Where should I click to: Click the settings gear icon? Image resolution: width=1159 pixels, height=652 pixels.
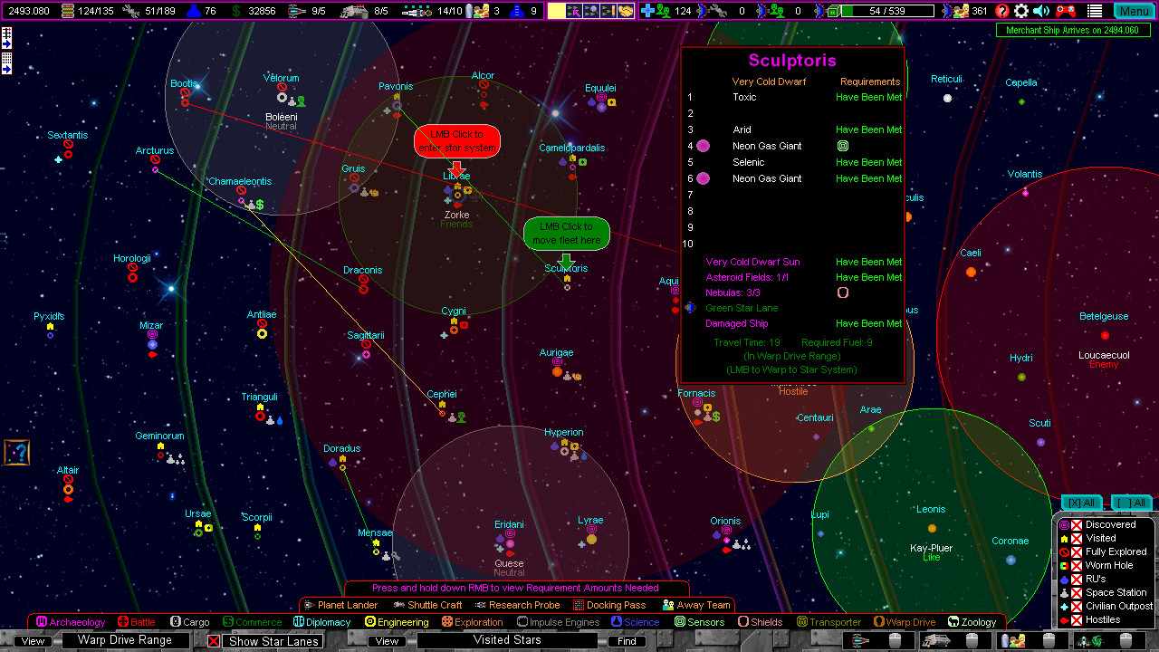pos(1021,11)
